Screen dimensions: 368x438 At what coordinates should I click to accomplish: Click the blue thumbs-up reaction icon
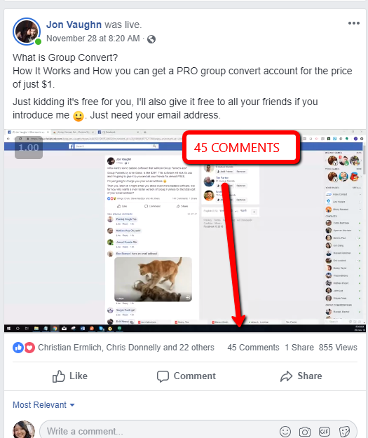click(18, 348)
